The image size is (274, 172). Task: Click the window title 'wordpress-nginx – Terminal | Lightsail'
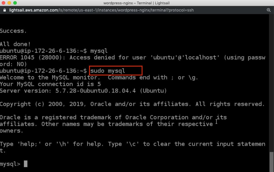[x=136, y=3]
